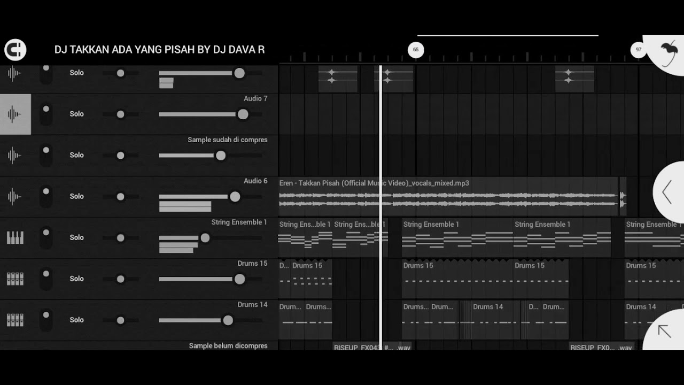684x385 pixels.
Task: Click the 'Sample sudah di compres' volume handle
Action: point(221,156)
